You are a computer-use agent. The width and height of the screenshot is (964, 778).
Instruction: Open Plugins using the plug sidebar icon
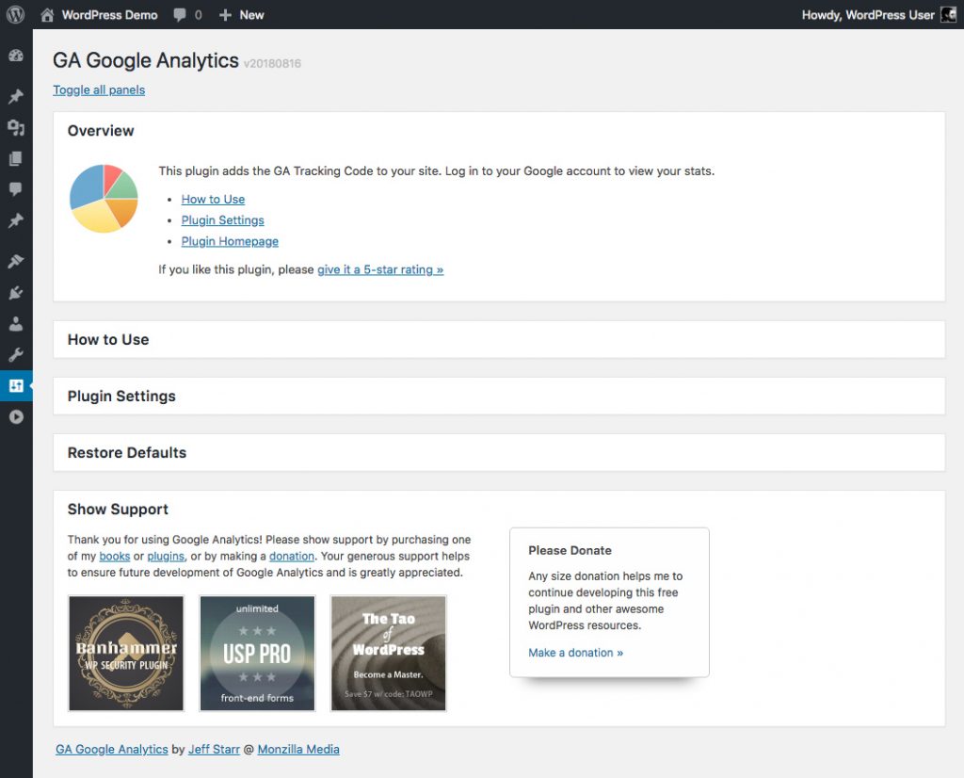point(16,293)
